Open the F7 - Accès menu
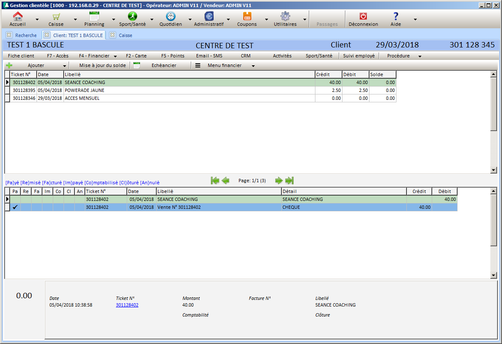Viewport: 502px width, 344px height. [x=57, y=56]
